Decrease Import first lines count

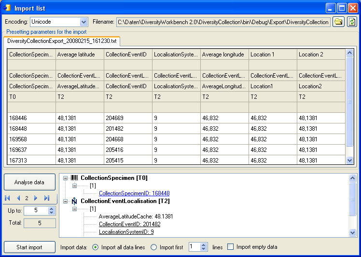[x=203, y=249]
